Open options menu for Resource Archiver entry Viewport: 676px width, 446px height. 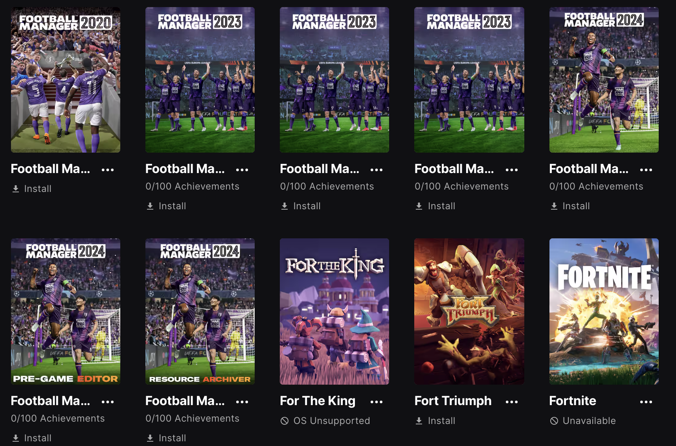(242, 402)
